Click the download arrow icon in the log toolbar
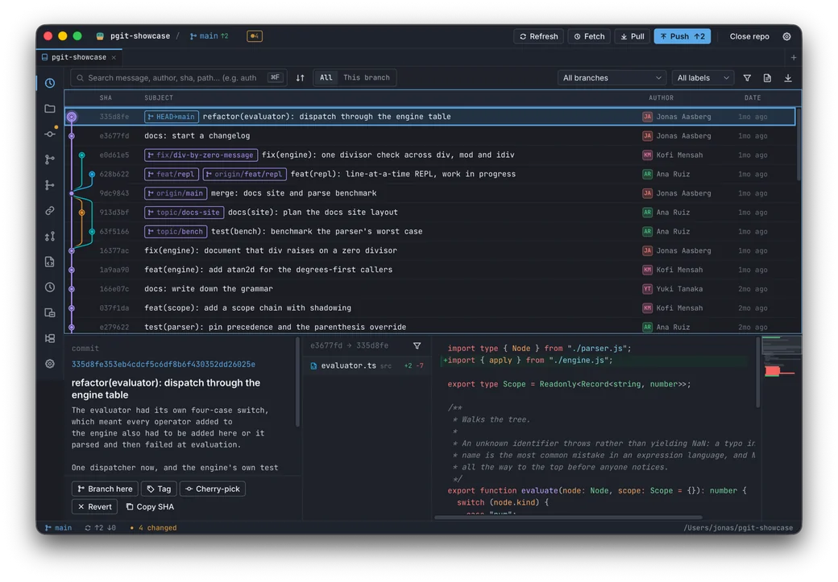Image resolution: width=838 pixels, height=582 pixels. tap(788, 78)
